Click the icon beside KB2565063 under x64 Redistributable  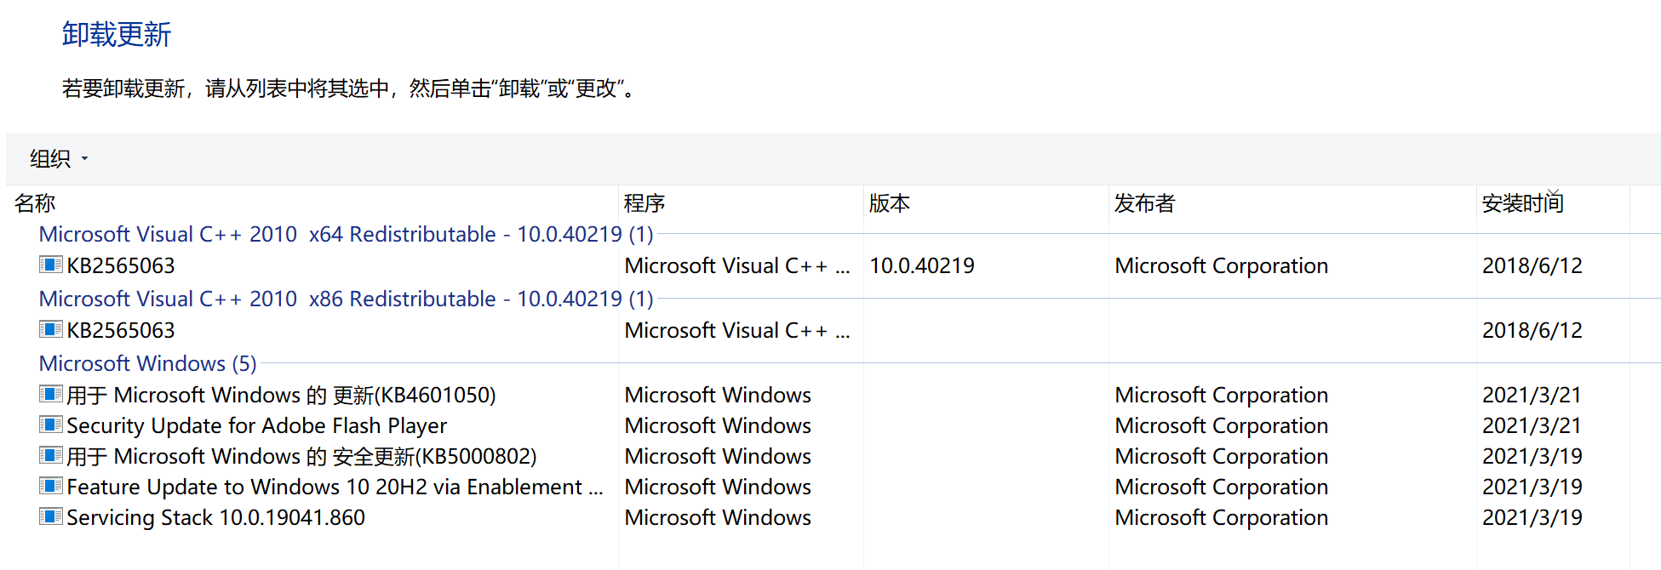point(51,265)
